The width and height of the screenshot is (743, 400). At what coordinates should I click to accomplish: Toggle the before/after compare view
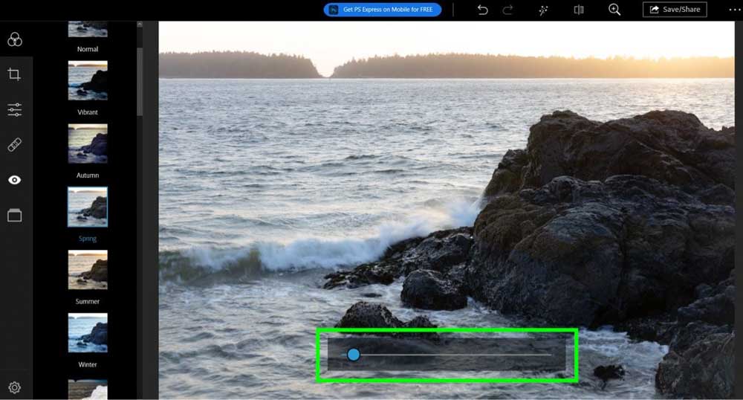(x=579, y=10)
